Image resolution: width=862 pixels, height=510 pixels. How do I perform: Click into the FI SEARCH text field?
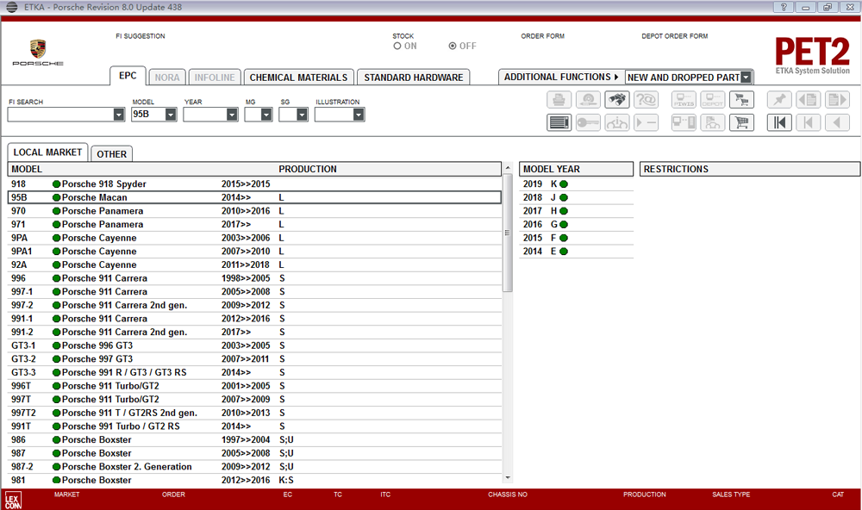tap(60, 115)
